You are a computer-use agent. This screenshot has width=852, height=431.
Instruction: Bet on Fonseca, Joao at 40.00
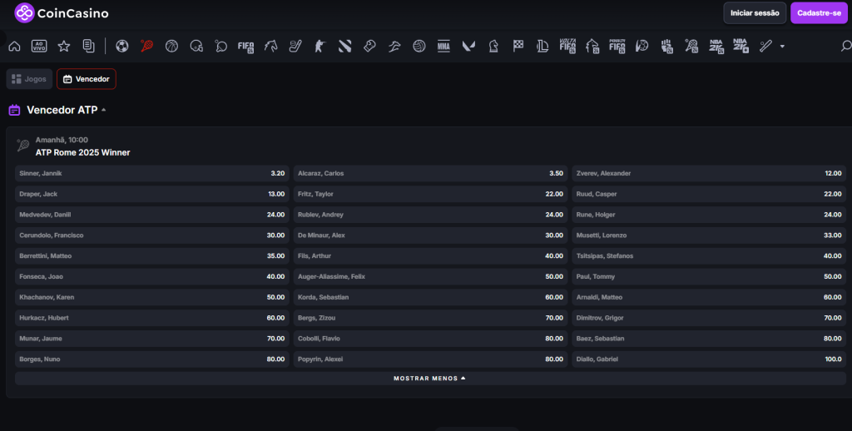(152, 276)
